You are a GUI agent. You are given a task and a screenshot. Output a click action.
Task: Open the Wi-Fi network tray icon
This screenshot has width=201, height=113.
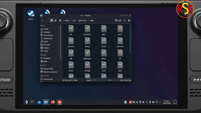point(156,102)
